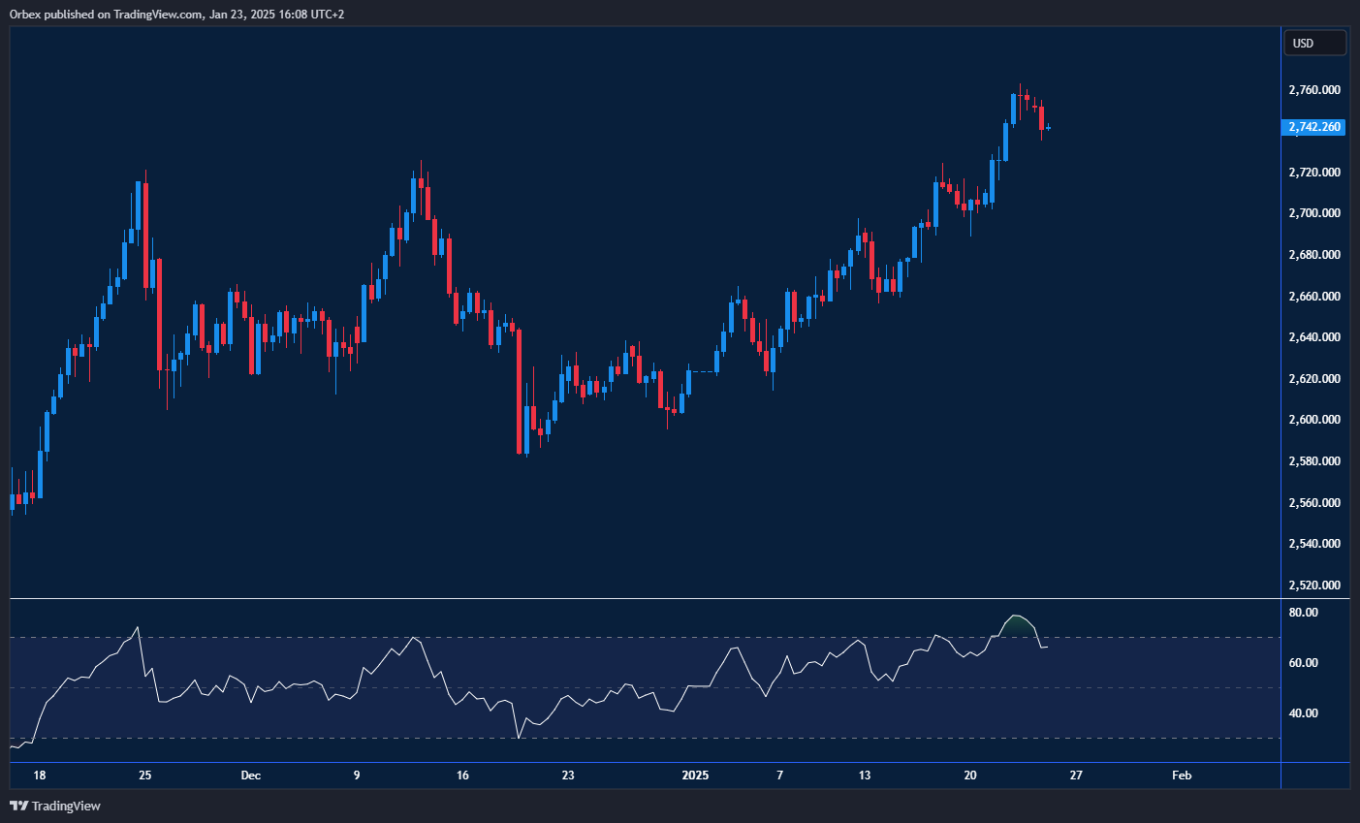Select the TV glyph beside the TradingView wordmark
The width and height of the screenshot is (1360, 823).
(x=16, y=806)
